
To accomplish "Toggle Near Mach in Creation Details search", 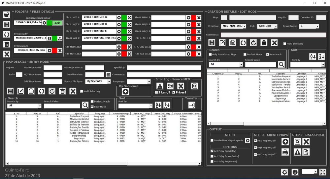I will [x=268, y=55].
